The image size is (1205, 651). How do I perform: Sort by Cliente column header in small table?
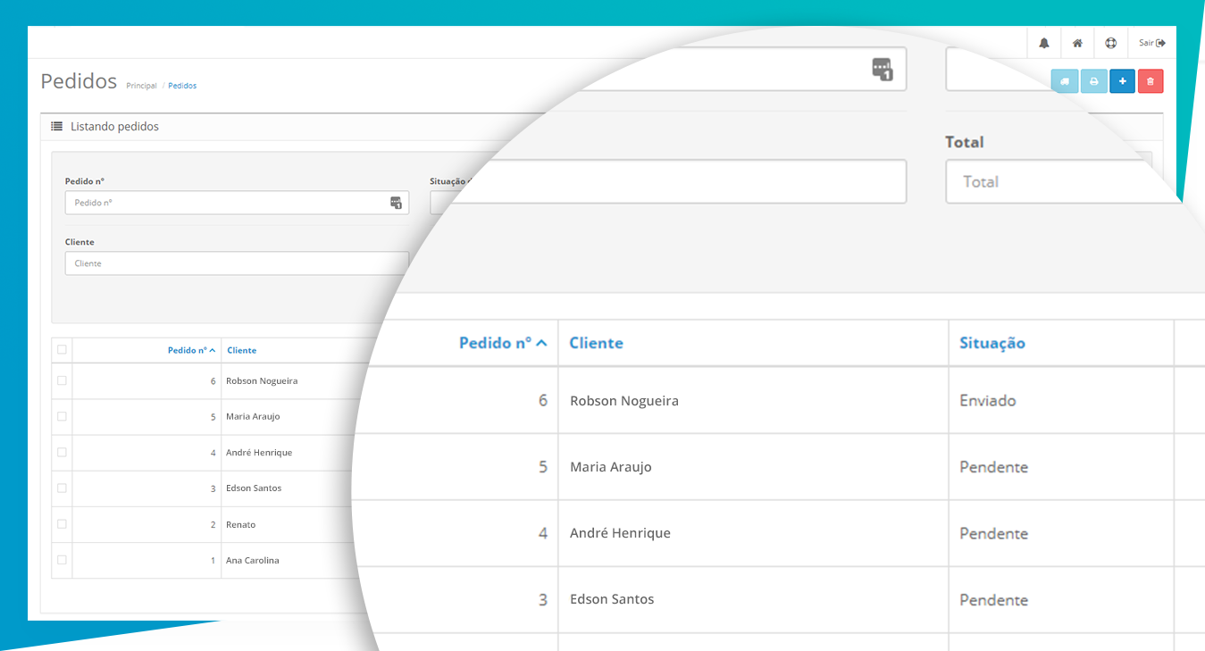241,350
